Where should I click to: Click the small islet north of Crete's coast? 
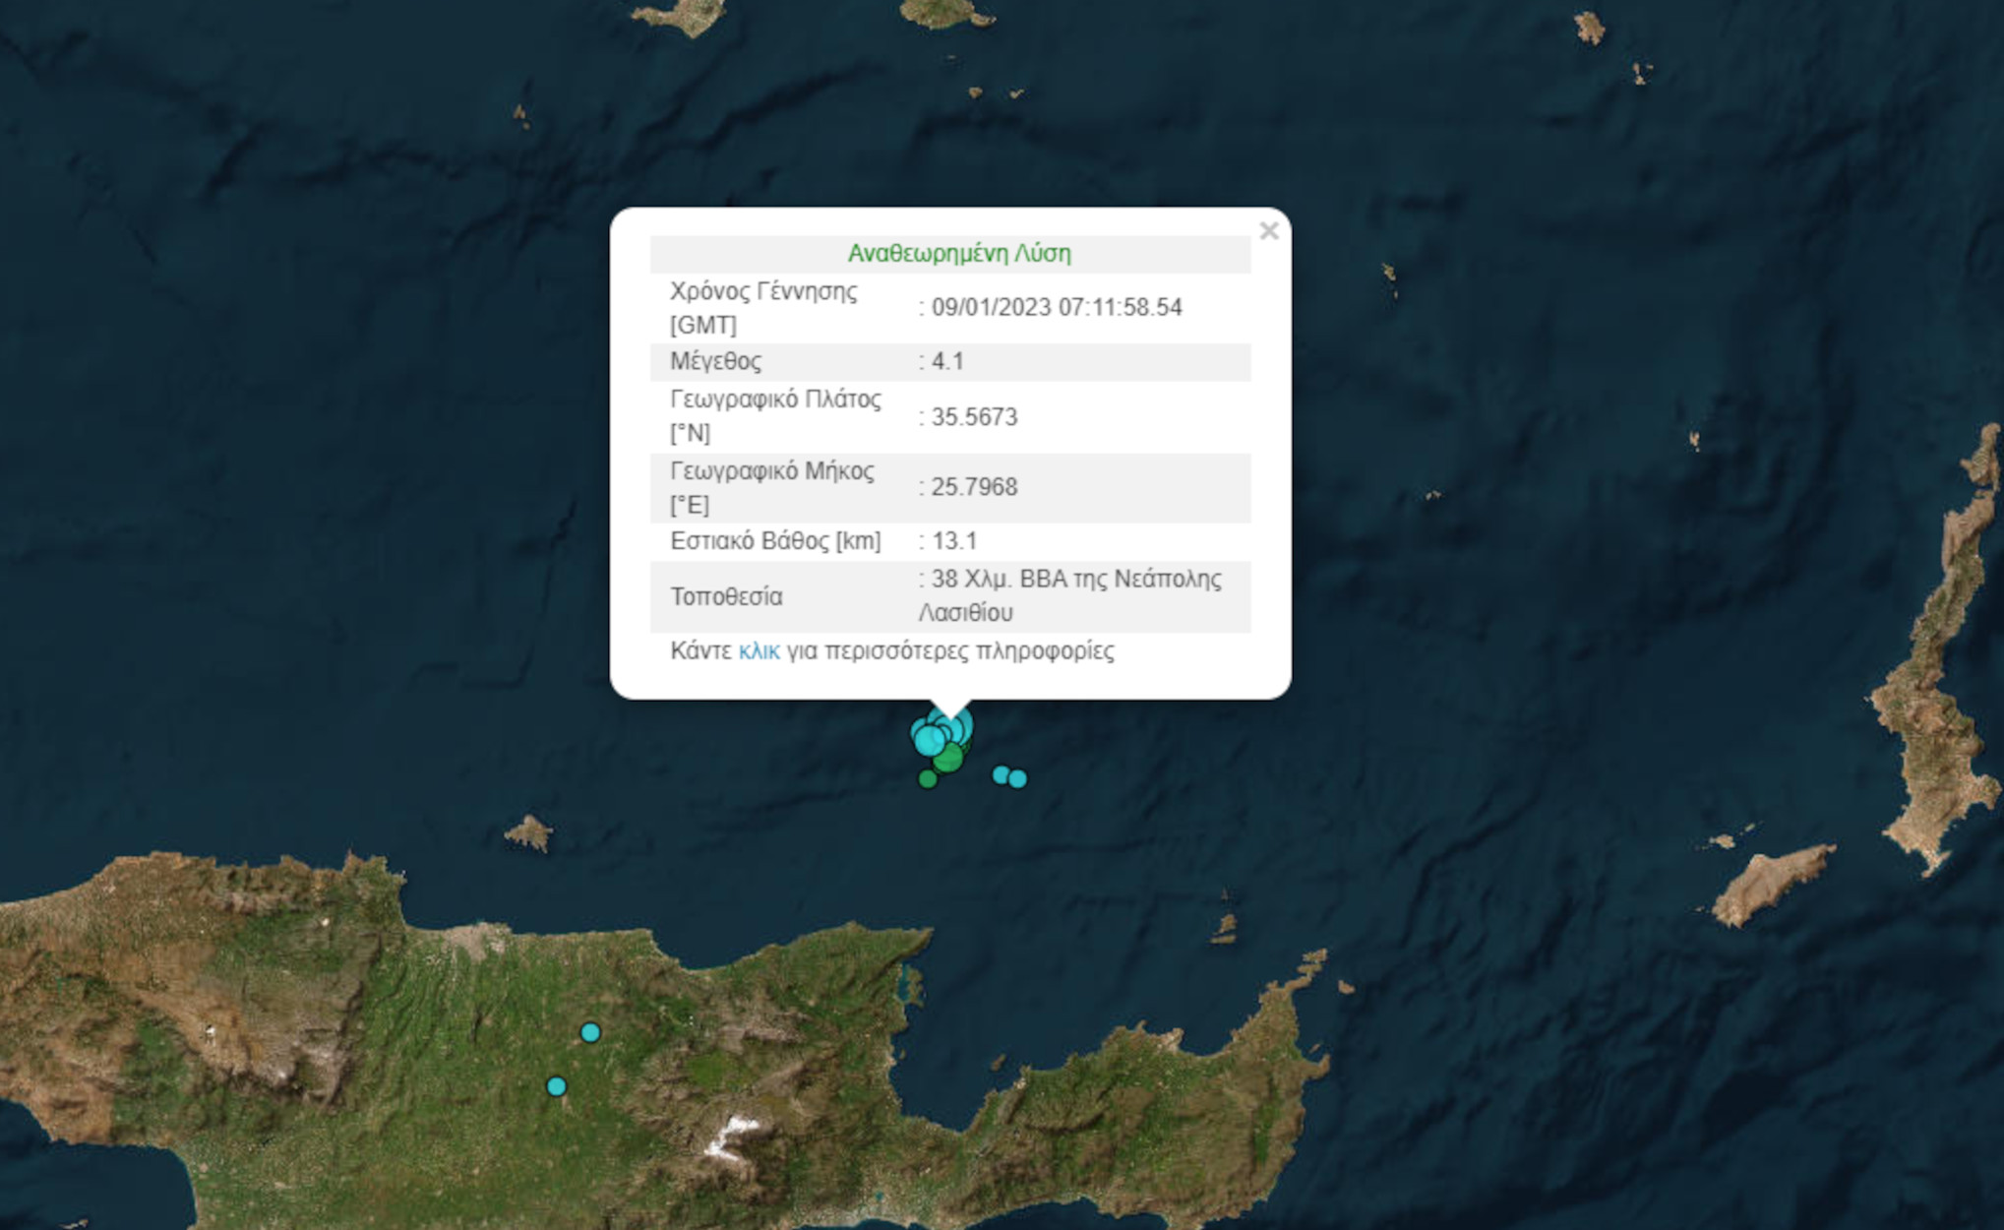pos(529,833)
